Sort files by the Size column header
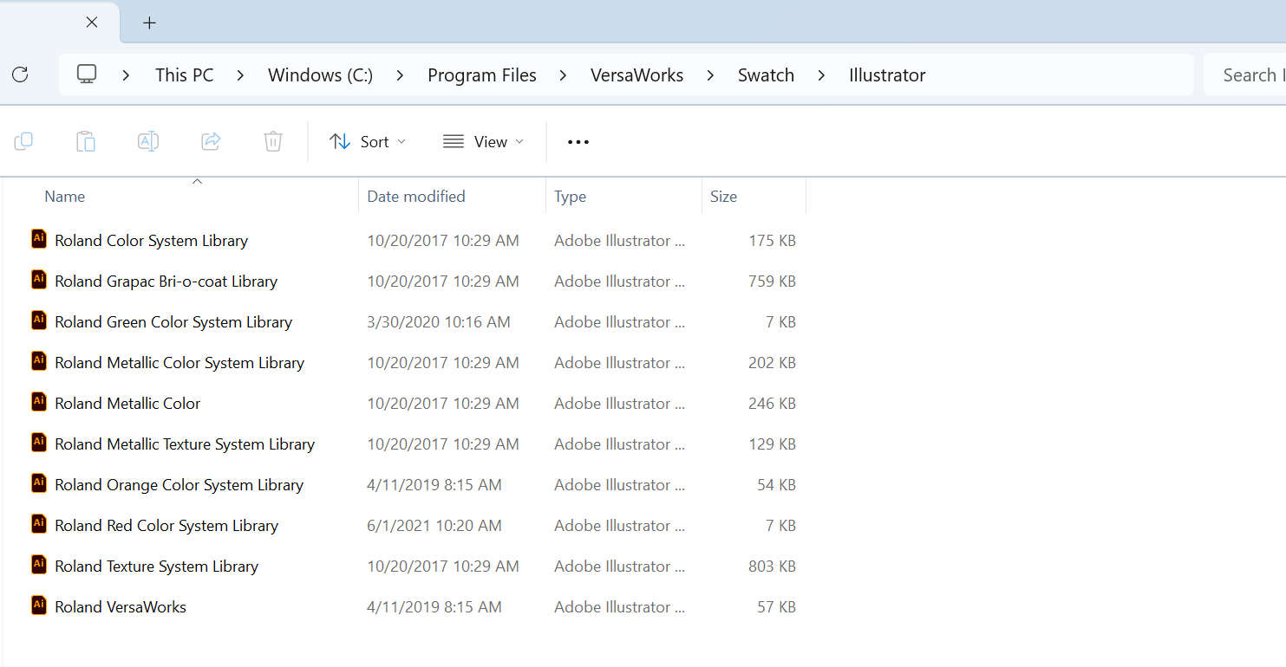 pos(723,196)
